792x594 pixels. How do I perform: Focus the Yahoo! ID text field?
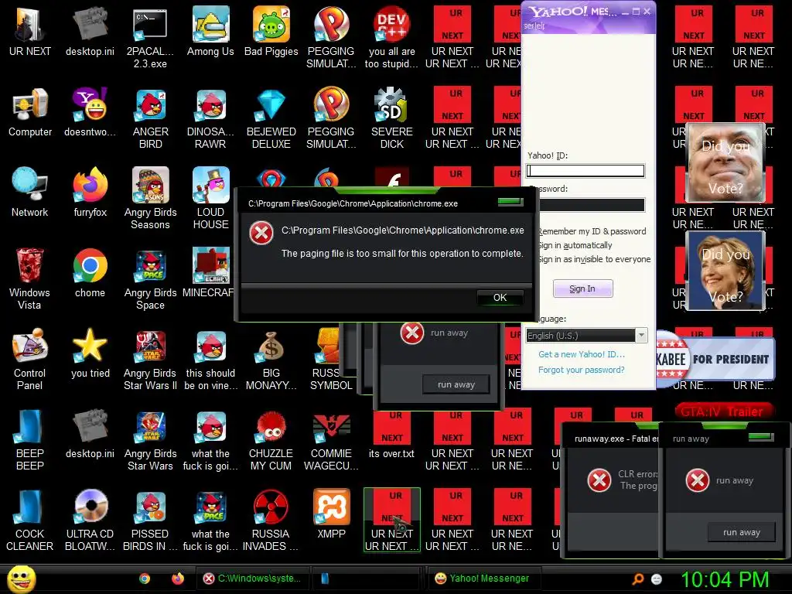coord(585,171)
